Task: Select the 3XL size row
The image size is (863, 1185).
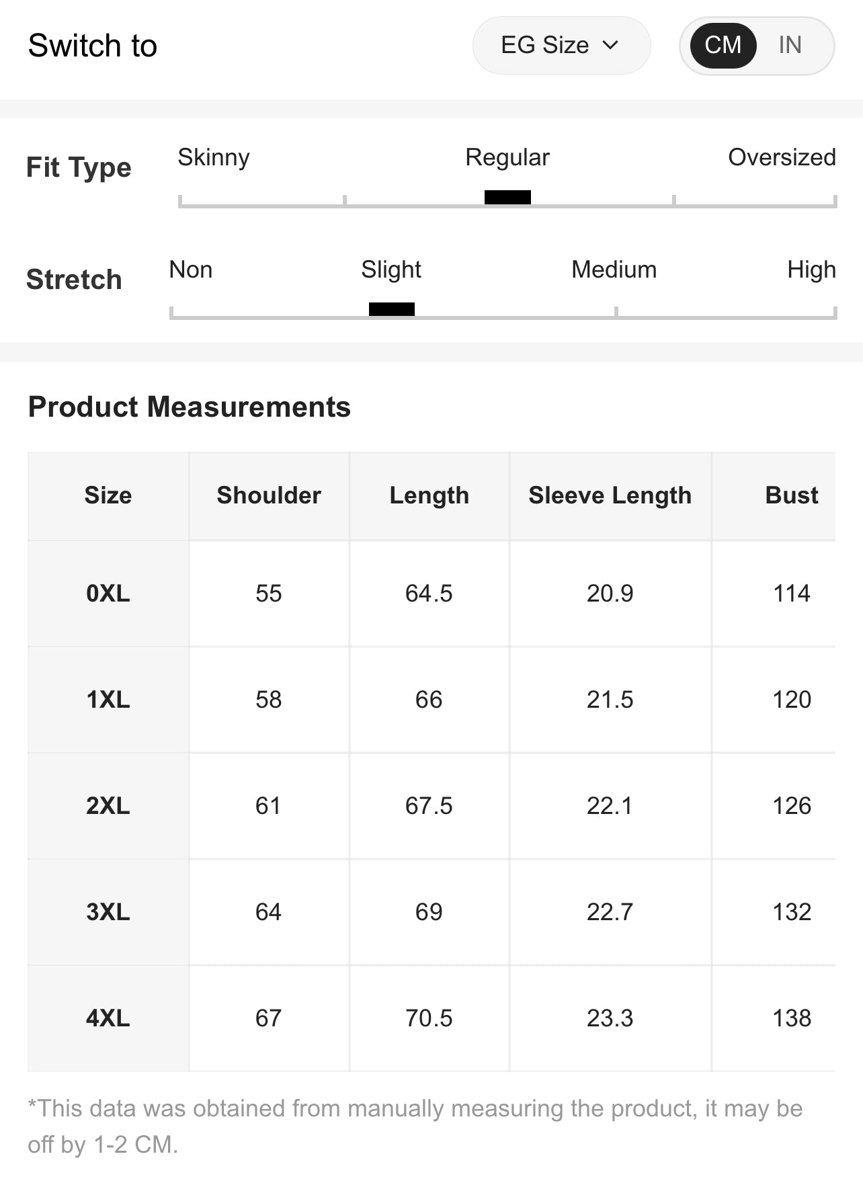Action: (x=108, y=912)
